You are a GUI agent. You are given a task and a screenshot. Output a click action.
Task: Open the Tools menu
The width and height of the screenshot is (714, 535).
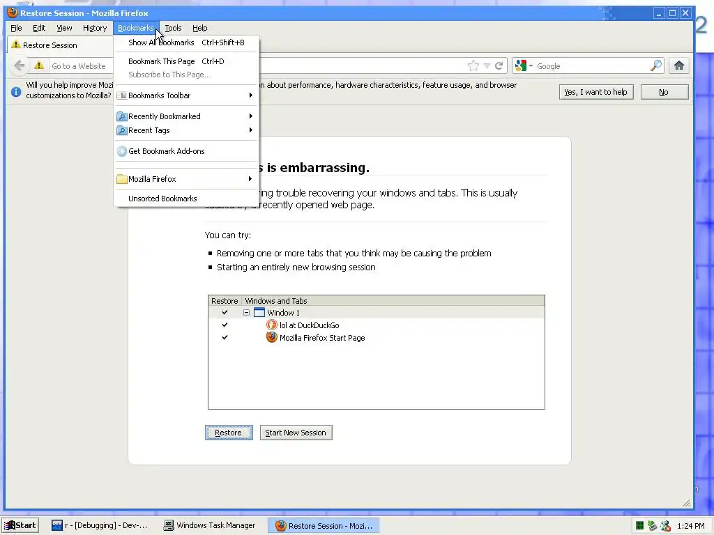(x=173, y=28)
